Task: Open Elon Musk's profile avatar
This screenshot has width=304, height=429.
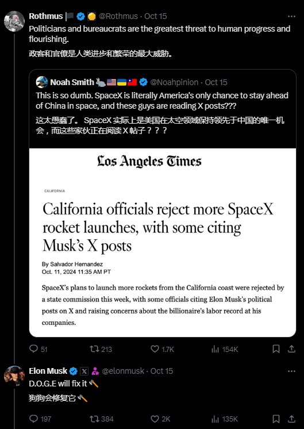Action: [14, 376]
